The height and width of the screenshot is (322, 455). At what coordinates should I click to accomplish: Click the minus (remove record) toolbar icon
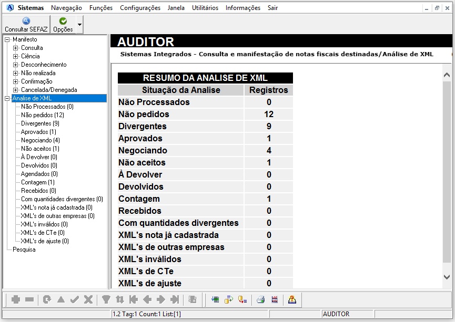[x=29, y=299]
